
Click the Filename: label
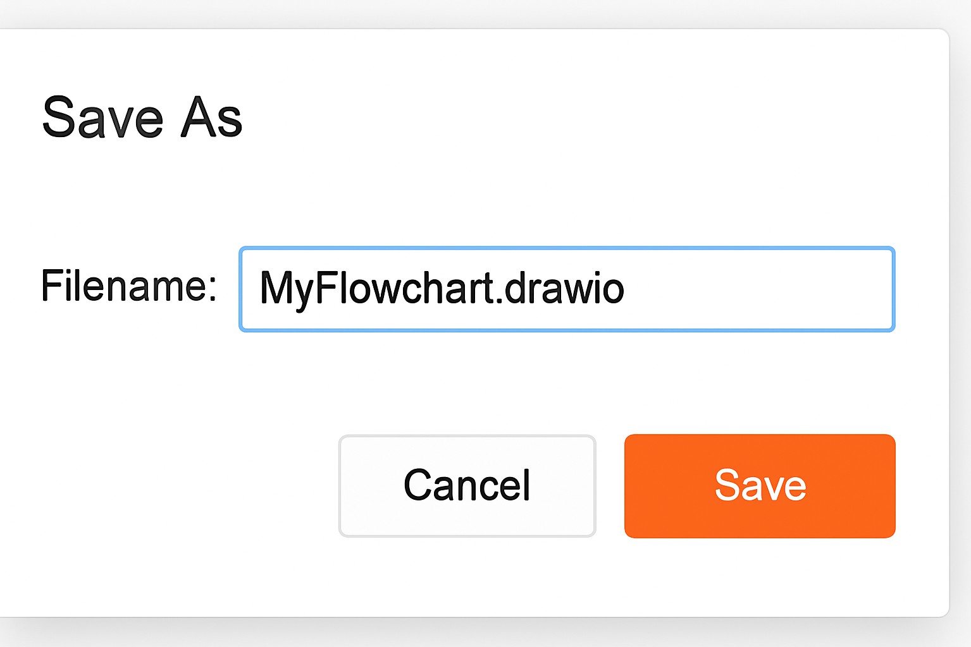click(129, 286)
